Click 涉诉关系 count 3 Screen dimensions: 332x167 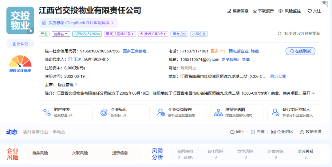pyautogui.click(x=305, y=157)
